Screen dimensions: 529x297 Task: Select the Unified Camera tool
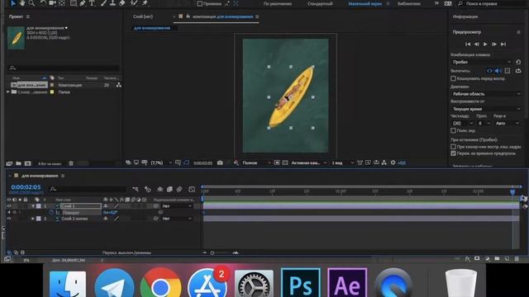pyautogui.click(x=52, y=3)
